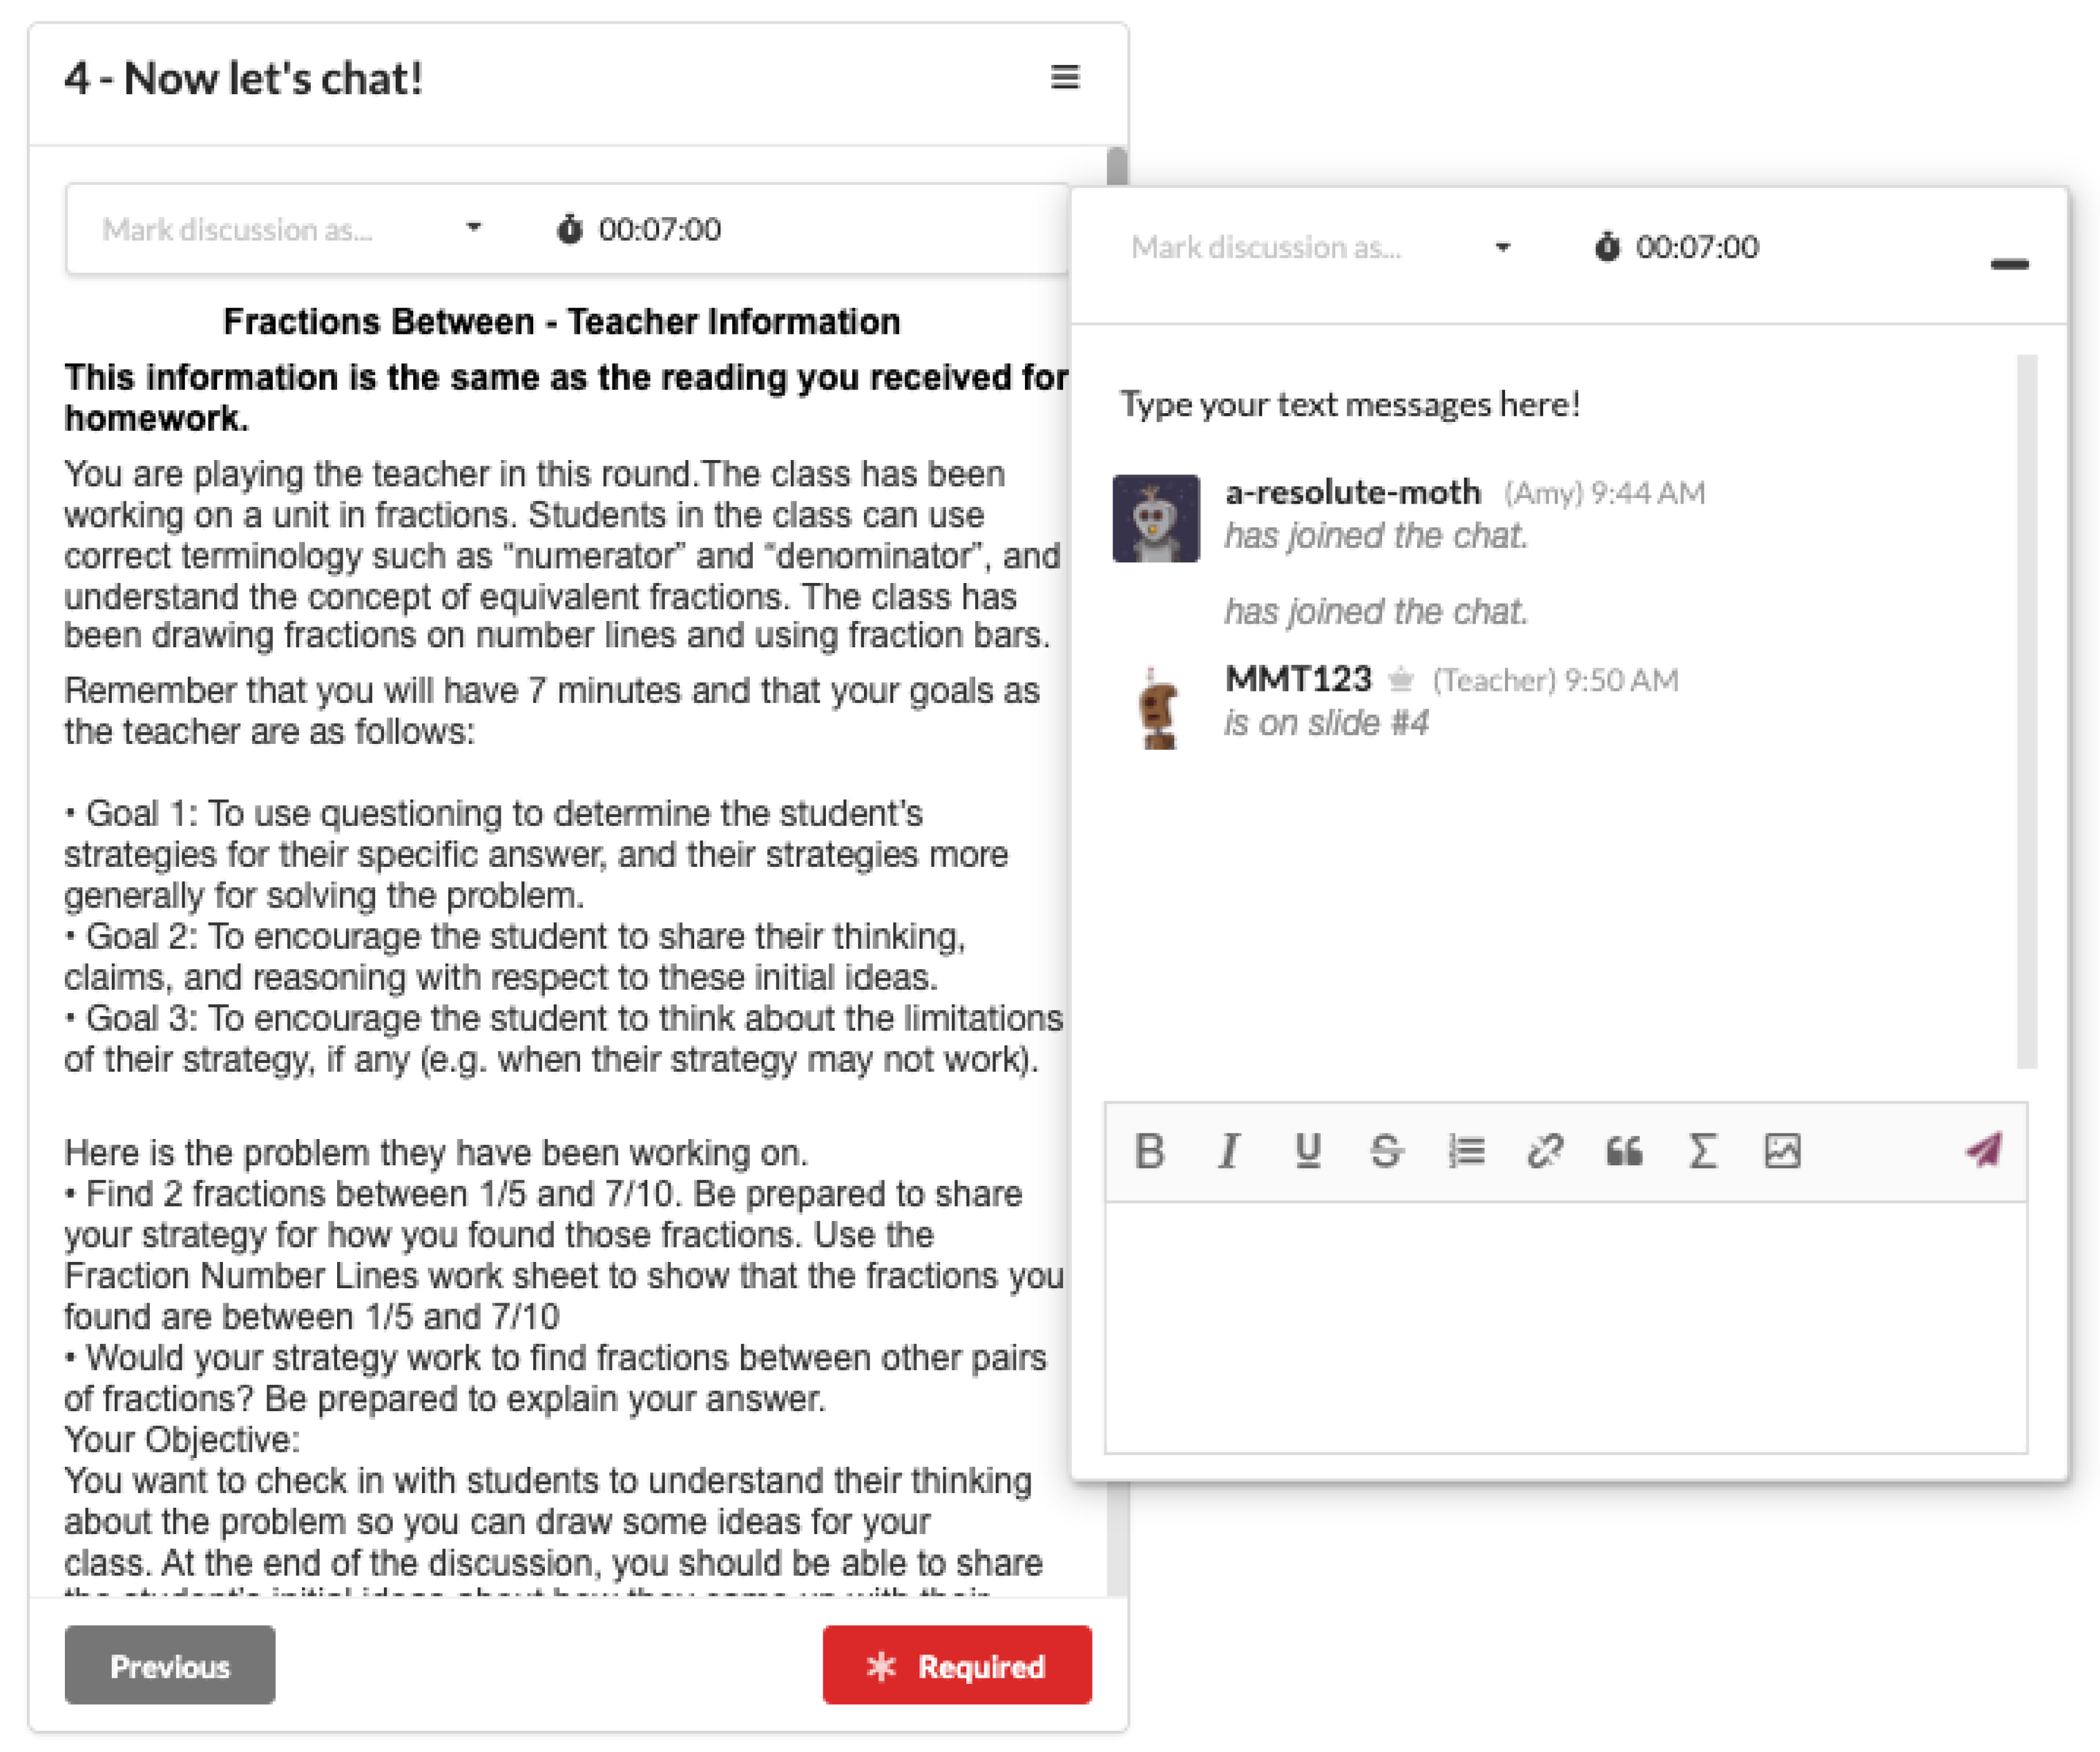Add a block quote to message

(x=1624, y=1151)
